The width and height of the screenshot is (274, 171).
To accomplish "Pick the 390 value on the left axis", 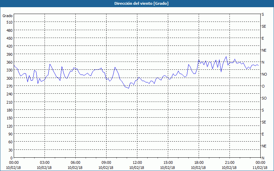I will (10, 54).
